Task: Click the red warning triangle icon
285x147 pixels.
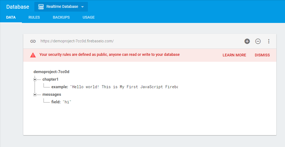Action: pos(33,55)
